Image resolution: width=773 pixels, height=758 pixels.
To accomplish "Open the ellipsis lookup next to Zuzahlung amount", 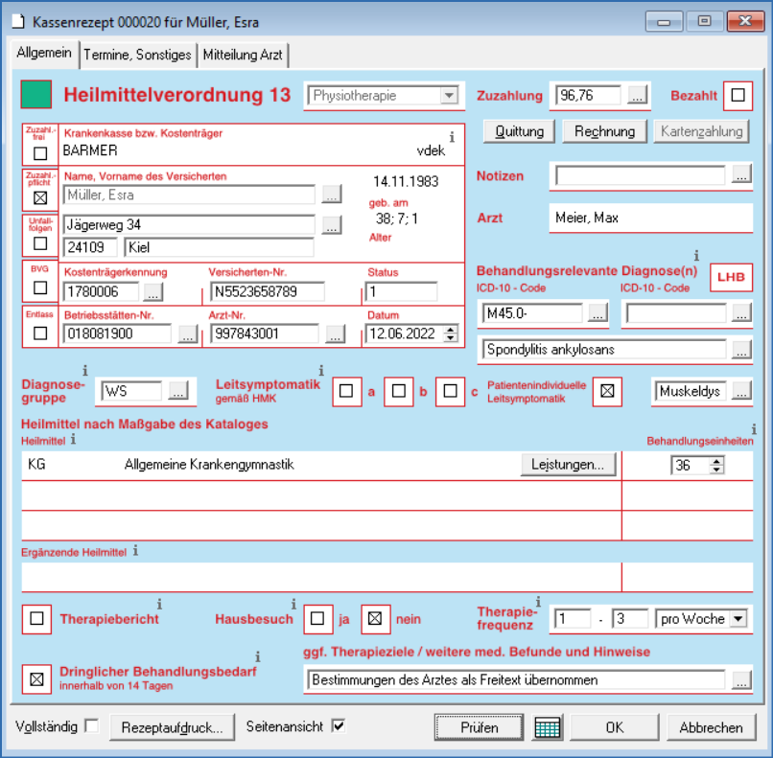I will pyautogui.click(x=638, y=95).
